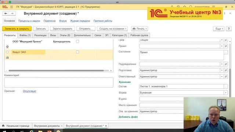The width and height of the screenshot is (235, 132).
Task: Open the Процессы и задачи link
Action: 29,21
